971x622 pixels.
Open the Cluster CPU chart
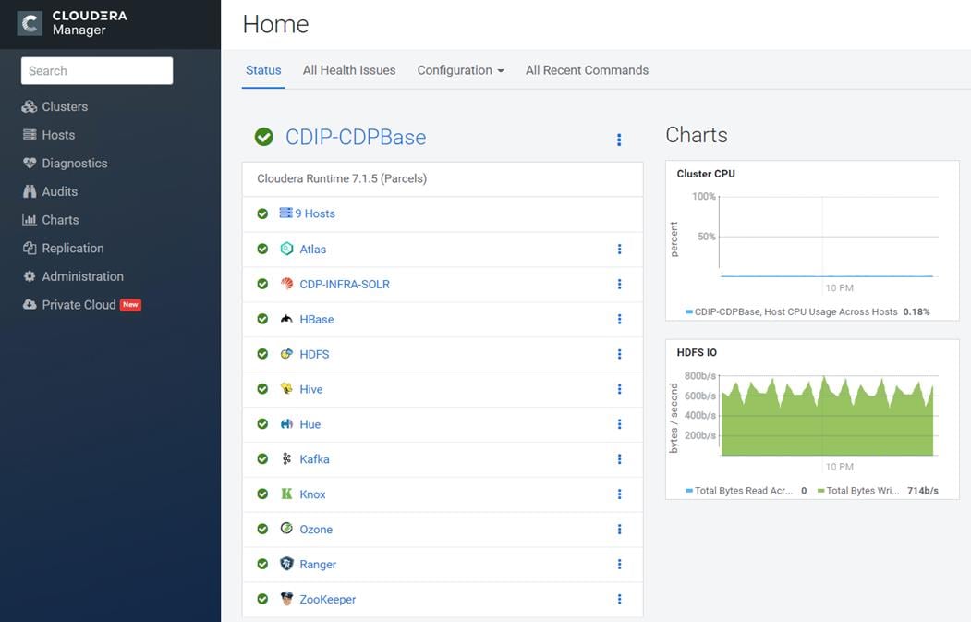[812, 240]
